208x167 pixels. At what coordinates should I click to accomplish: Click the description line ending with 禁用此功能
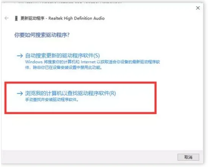click(64, 67)
